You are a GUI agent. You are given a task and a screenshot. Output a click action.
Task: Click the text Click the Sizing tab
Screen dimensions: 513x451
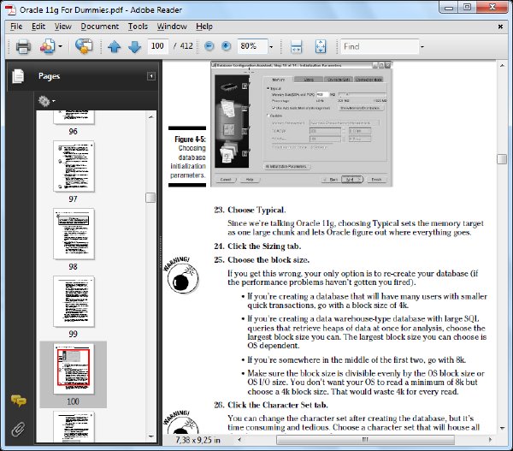tap(264, 246)
